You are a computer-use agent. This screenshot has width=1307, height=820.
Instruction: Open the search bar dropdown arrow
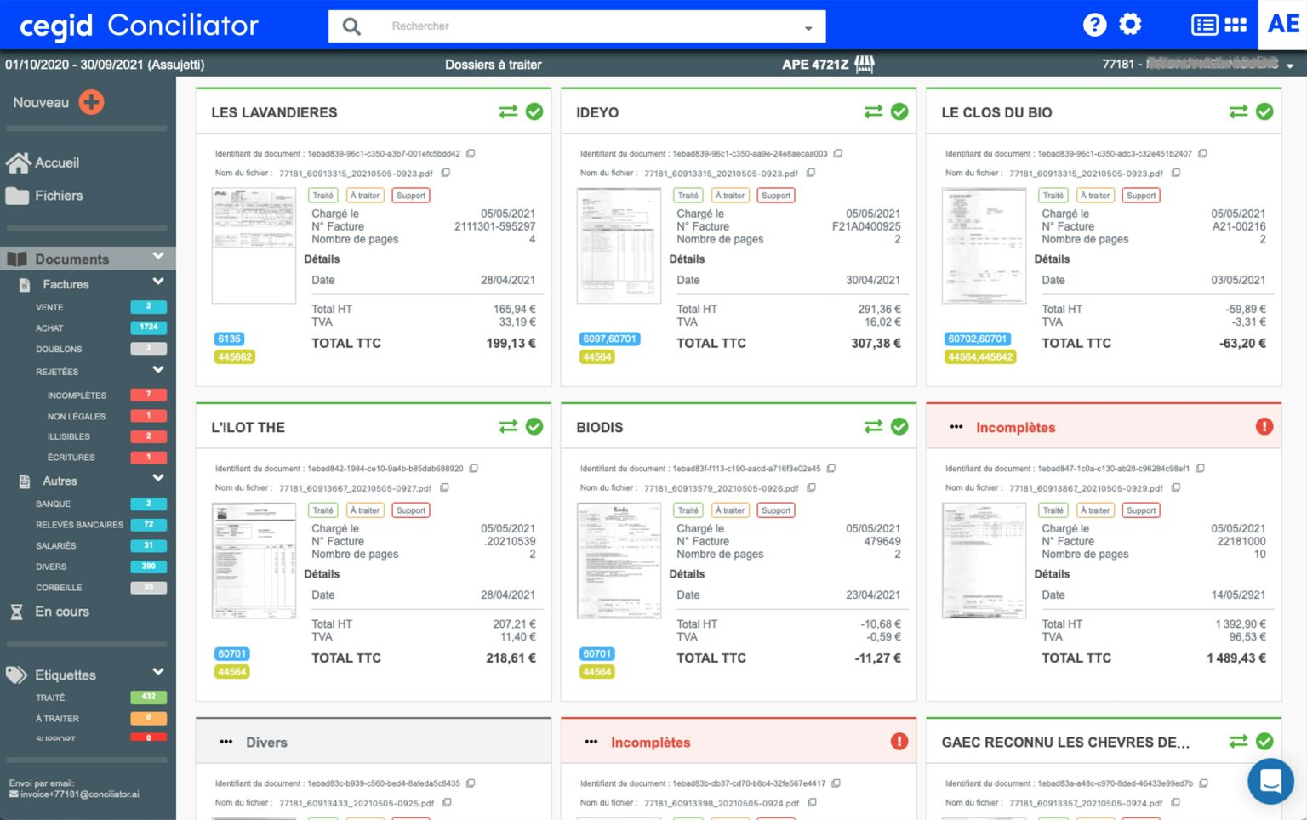point(807,27)
